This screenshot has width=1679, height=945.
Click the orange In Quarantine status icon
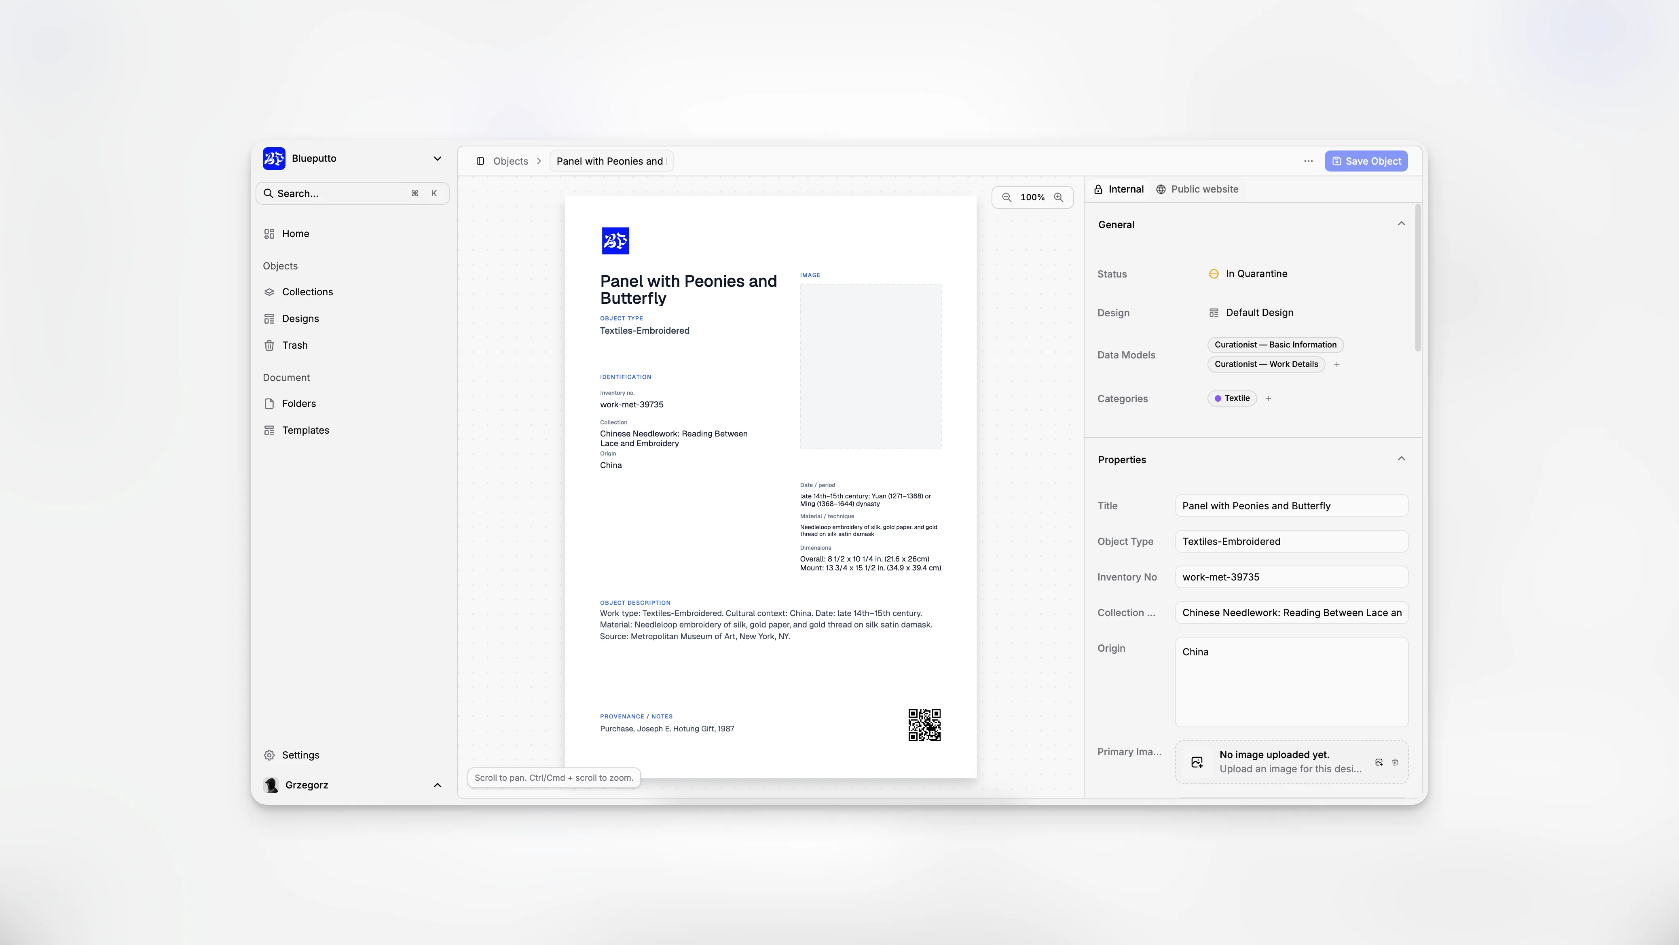click(1214, 274)
